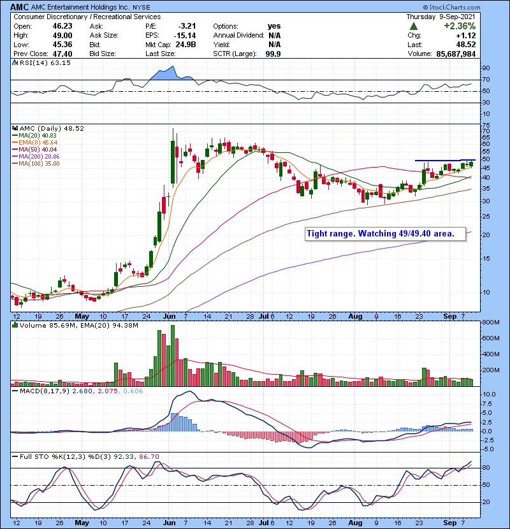Click the Last value 48.52 in header
The height and width of the screenshot is (529, 510).
click(x=466, y=45)
